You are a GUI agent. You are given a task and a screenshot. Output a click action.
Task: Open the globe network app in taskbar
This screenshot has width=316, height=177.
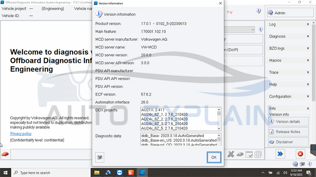coord(108,173)
